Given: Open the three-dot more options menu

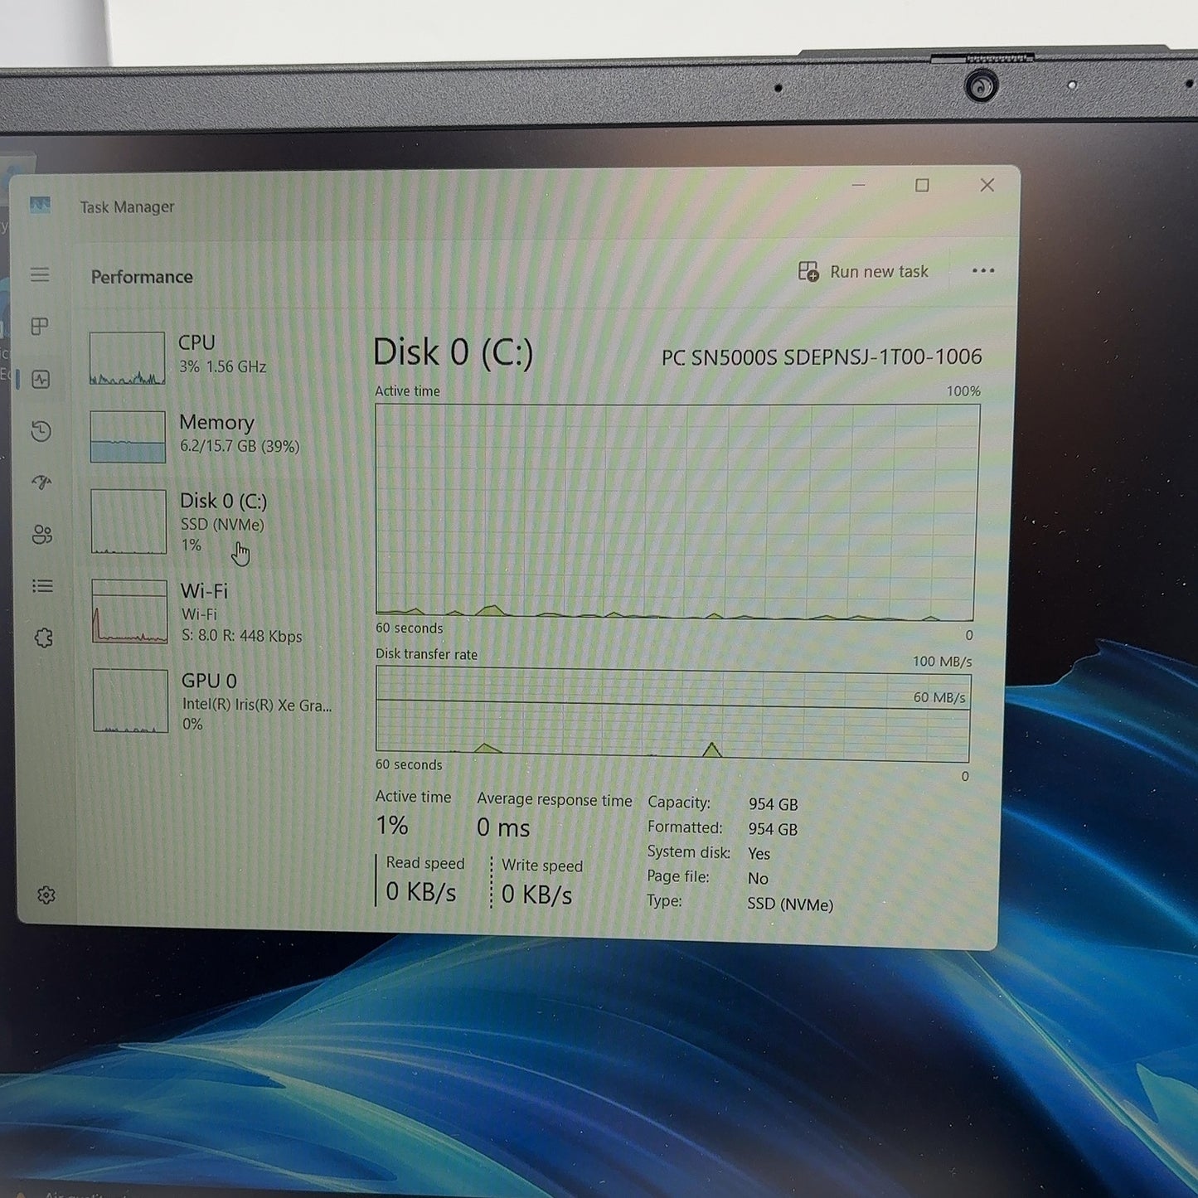Looking at the screenshot, I should (x=982, y=270).
